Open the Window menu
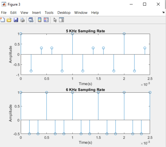The width and height of the screenshot is (166, 147). (x=81, y=13)
